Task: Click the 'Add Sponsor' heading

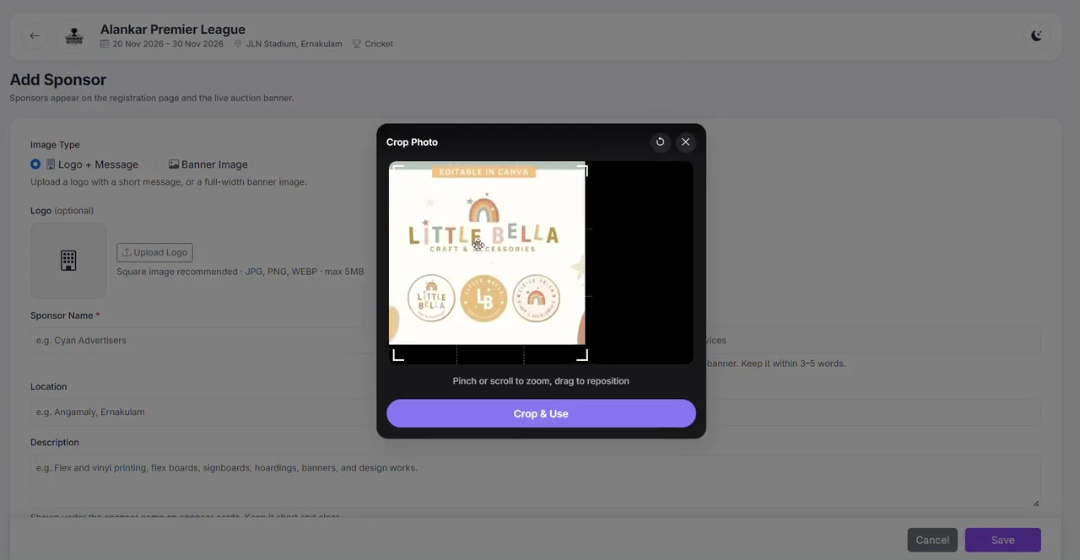Action: point(58,79)
